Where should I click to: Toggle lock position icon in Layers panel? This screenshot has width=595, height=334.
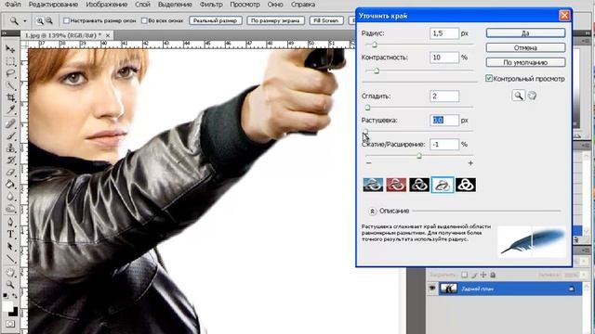click(483, 275)
